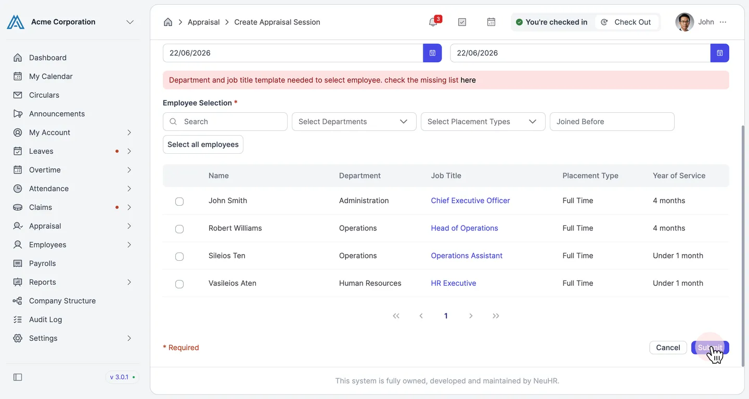Open the Acme Corporation company switcher chevron
This screenshot has width=749, height=399.
coord(130,22)
